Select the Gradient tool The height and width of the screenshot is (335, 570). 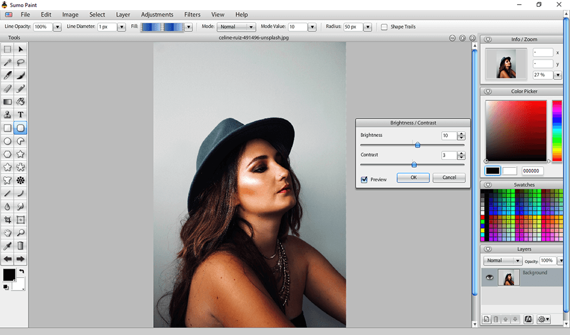[7, 101]
